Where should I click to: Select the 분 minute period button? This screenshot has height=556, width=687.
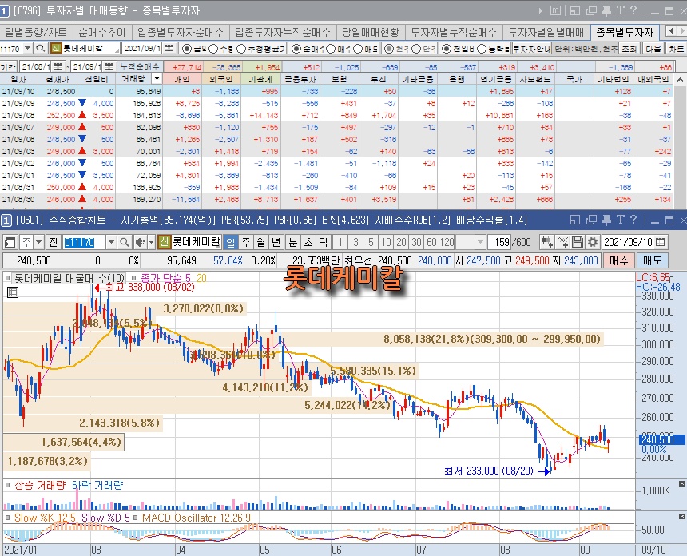[293, 242]
